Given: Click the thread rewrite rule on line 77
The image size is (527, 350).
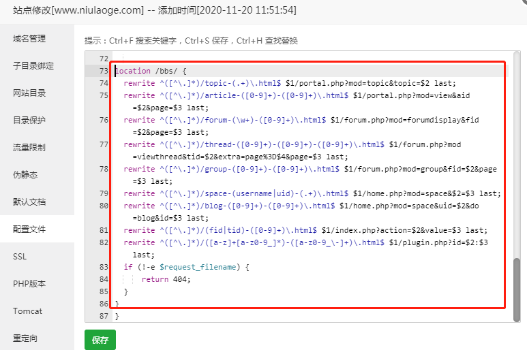Looking at the screenshot, I should (x=292, y=150).
